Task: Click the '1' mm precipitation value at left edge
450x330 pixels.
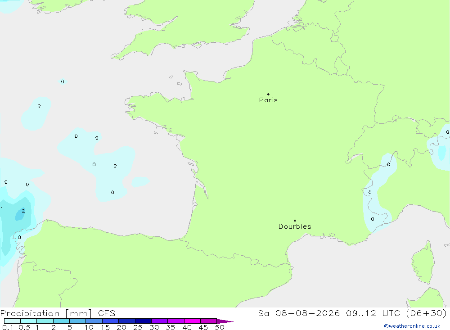Action: pos(2,208)
